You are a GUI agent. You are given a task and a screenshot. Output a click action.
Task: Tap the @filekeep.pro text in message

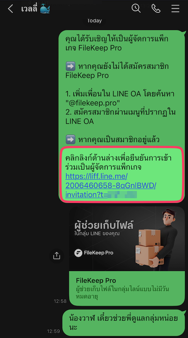click(93, 103)
